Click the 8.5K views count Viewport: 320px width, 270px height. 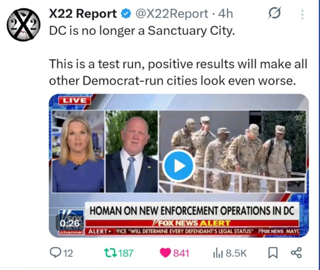click(x=236, y=253)
